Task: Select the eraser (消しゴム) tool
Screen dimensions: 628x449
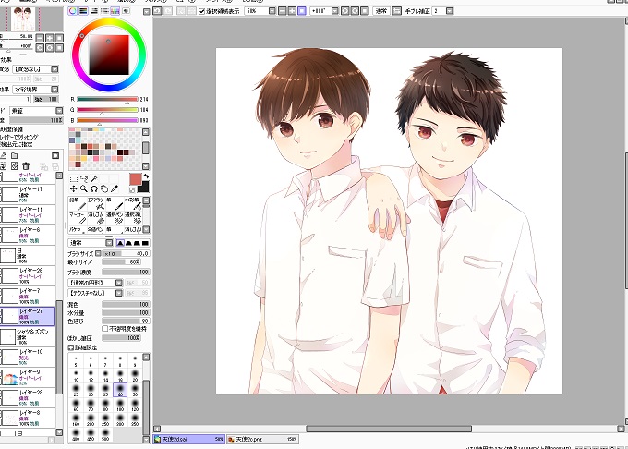Action: pos(96,218)
